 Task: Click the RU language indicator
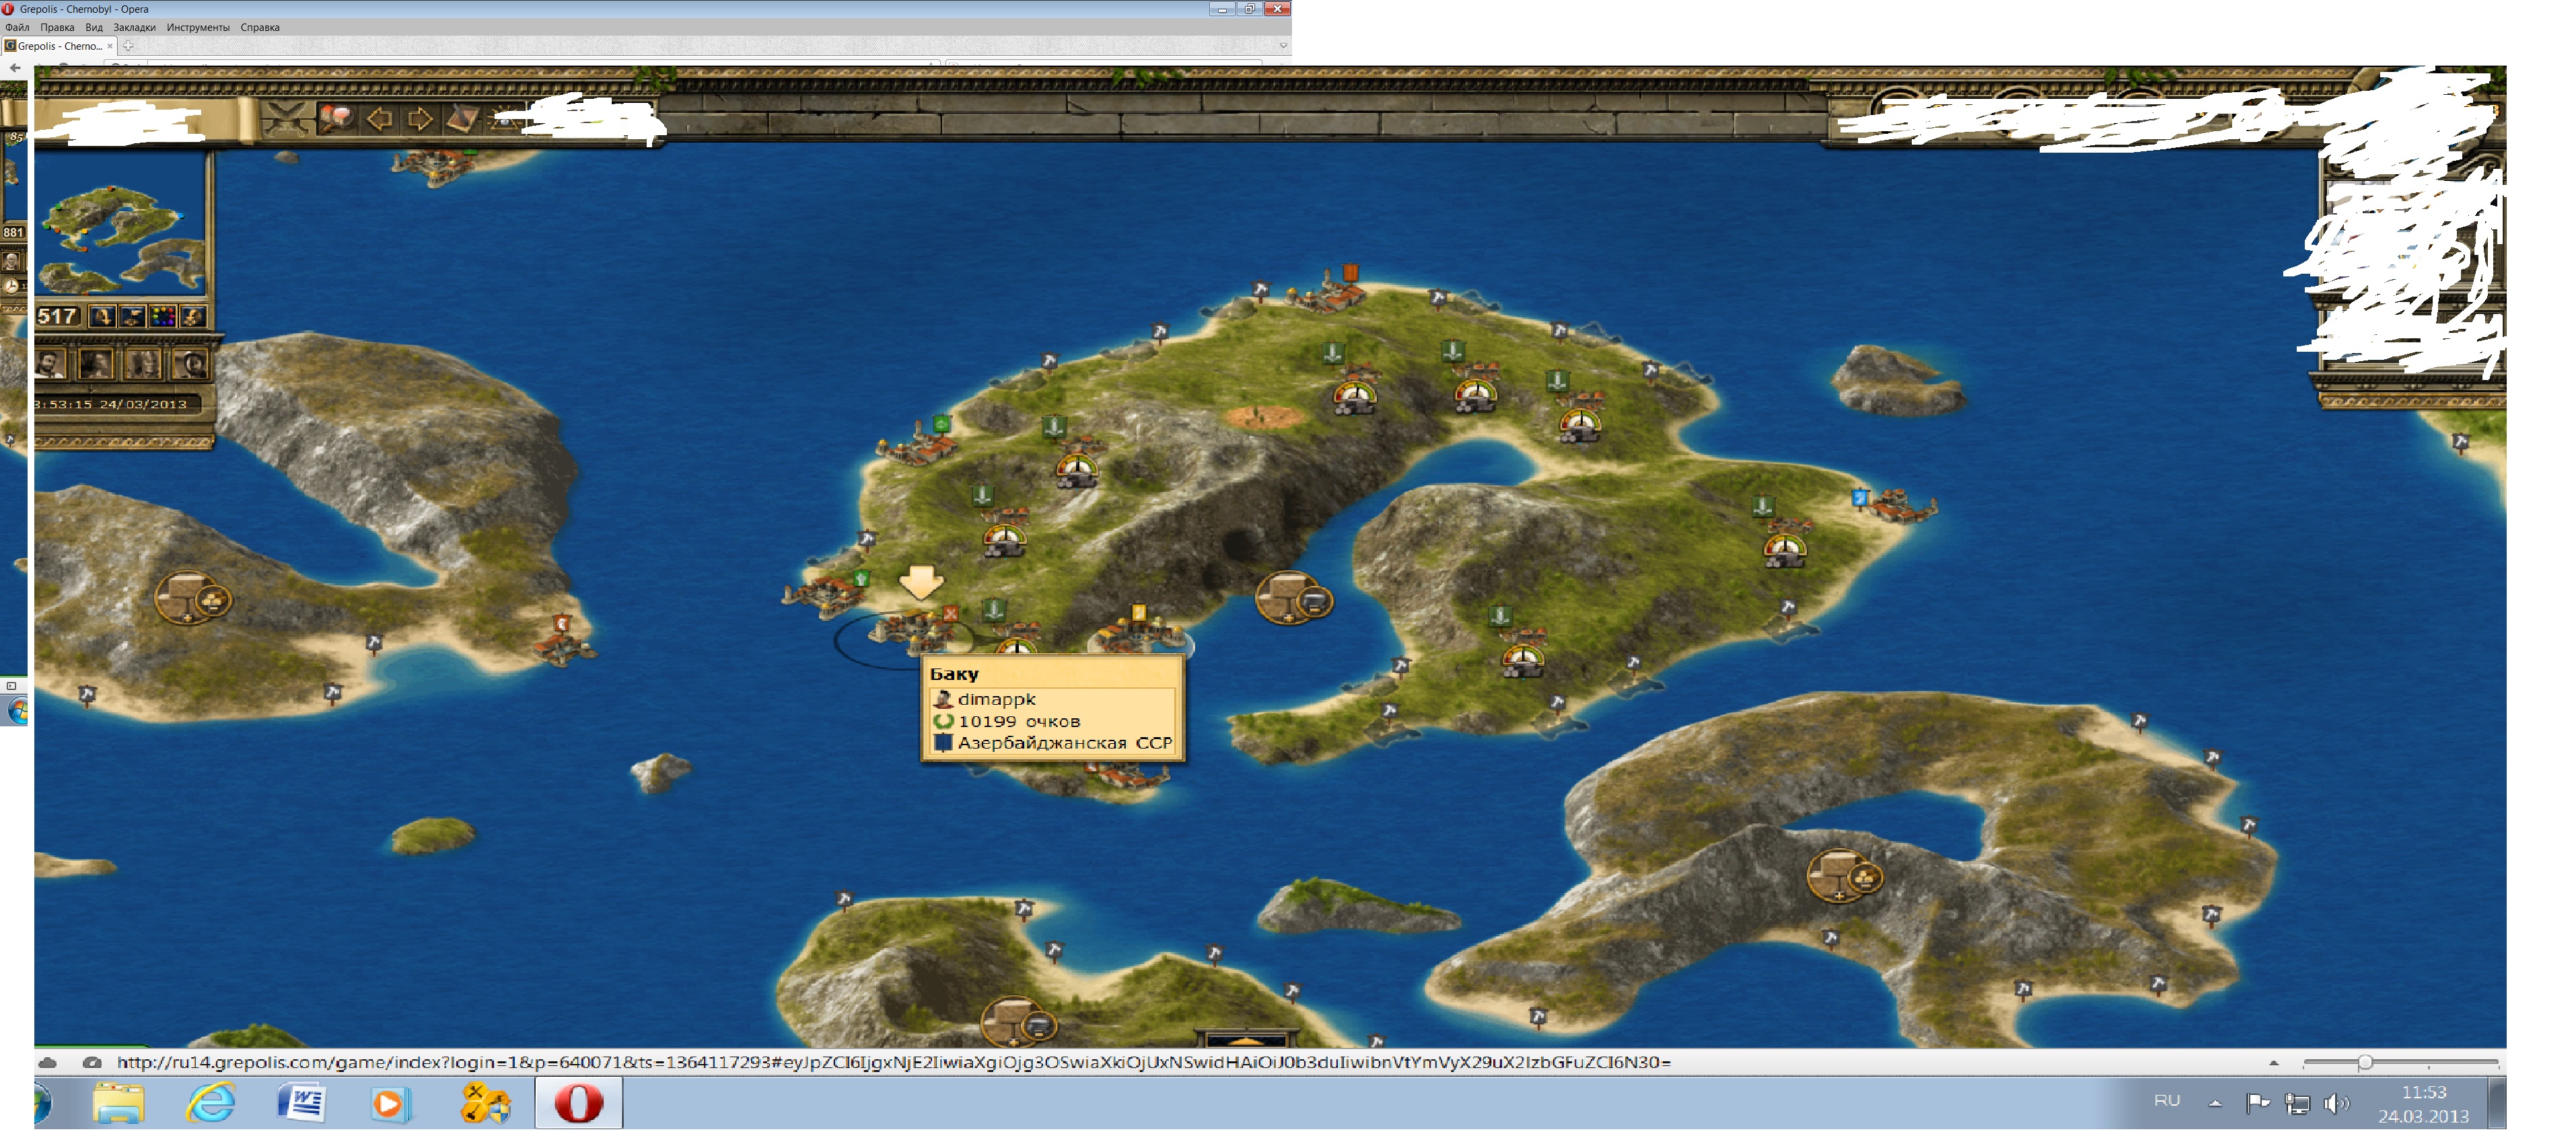(2167, 1100)
